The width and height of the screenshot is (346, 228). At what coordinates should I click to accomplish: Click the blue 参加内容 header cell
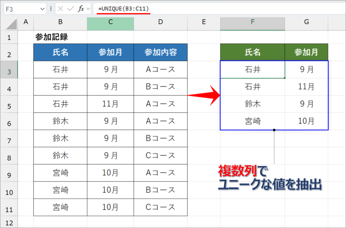click(160, 52)
